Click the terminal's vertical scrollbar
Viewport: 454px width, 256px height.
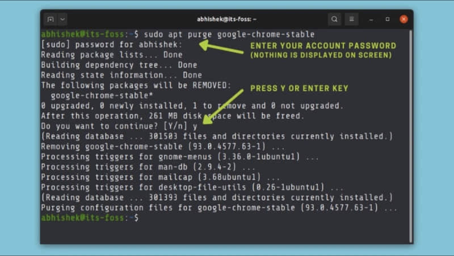click(x=410, y=136)
